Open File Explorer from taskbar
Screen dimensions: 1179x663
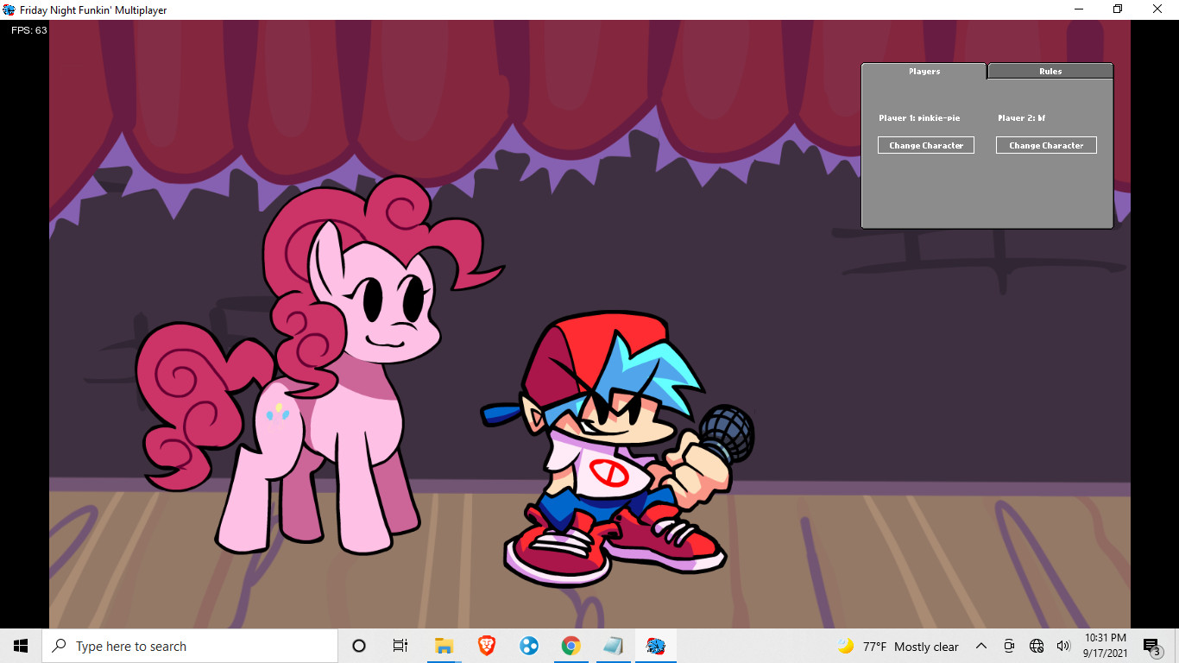point(444,646)
